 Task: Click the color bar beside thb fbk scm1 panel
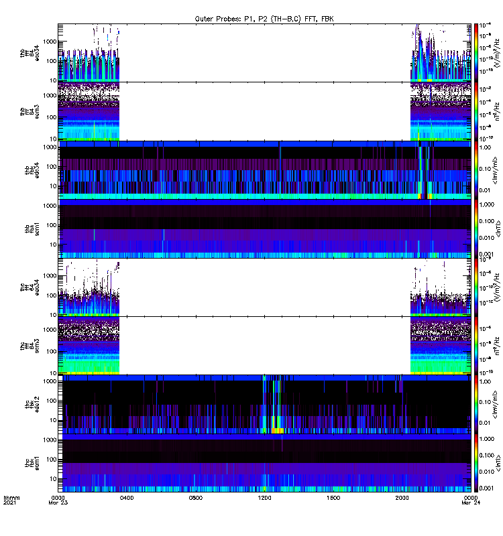coord(476,228)
